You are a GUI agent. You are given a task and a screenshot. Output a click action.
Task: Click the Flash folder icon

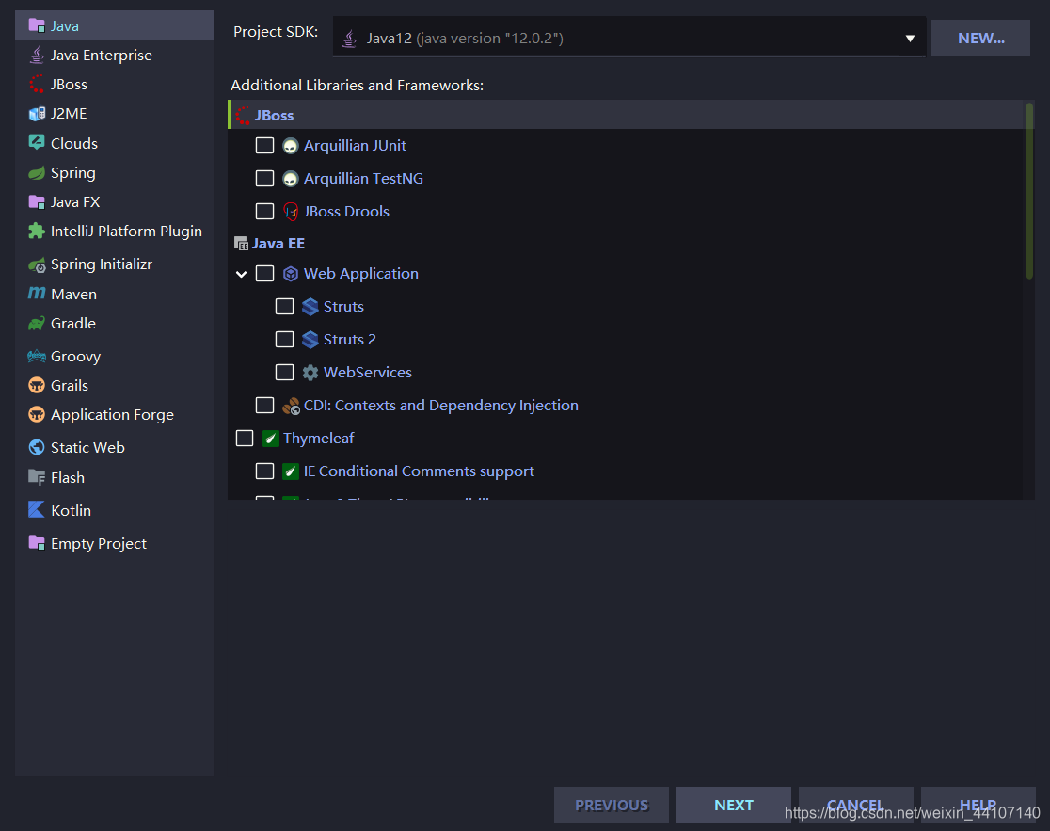point(37,477)
